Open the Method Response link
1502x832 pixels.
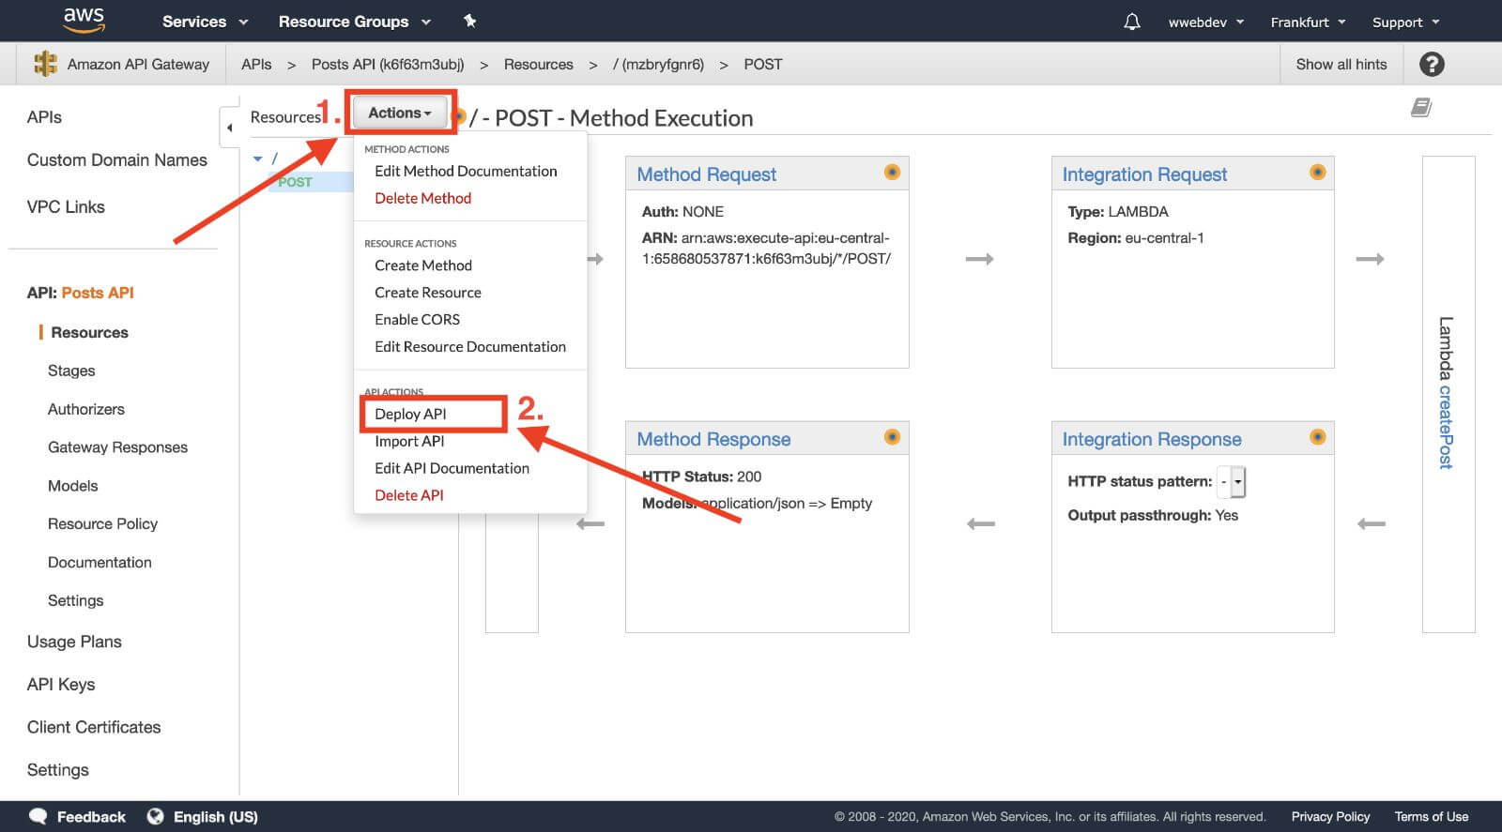[713, 439]
